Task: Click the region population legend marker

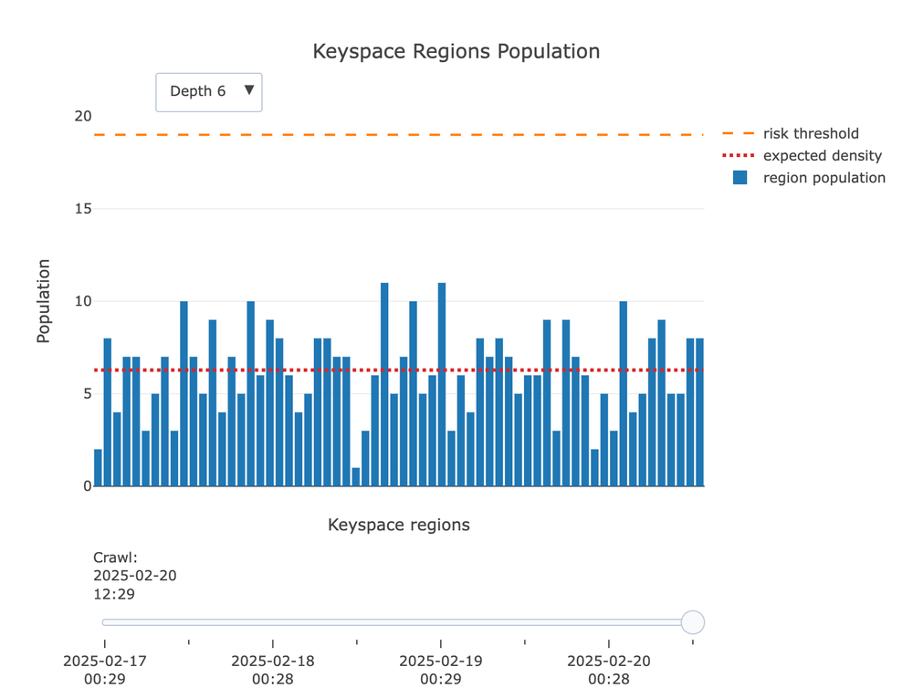Action: [740, 177]
